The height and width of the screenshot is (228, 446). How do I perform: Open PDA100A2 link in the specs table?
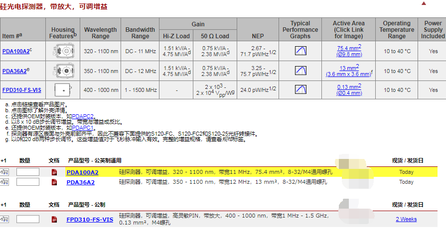pyautogui.click(x=16, y=51)
